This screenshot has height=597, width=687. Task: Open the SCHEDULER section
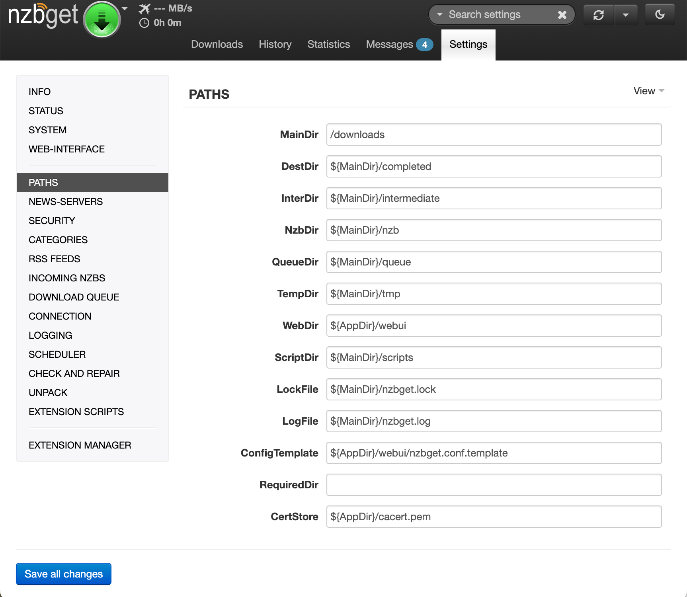click(x=92, y=354)
